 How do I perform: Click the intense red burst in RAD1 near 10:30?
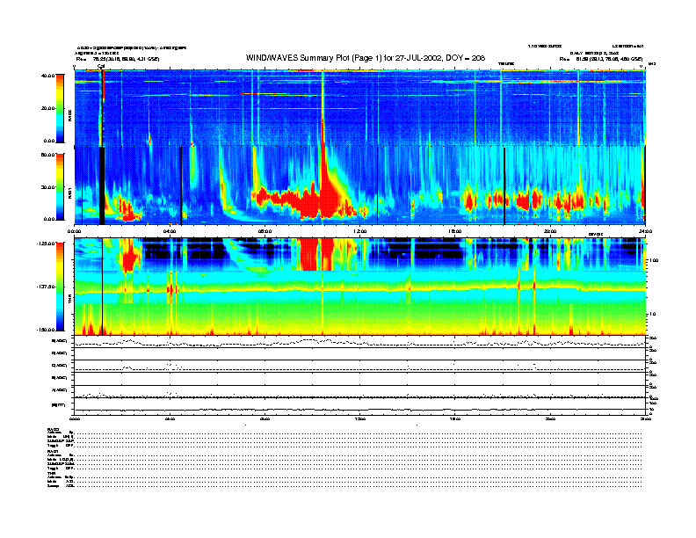click(x=328, y=191)
